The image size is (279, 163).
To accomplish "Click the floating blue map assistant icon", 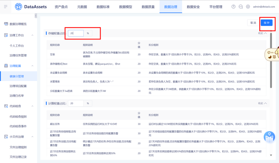I will 269,137.
